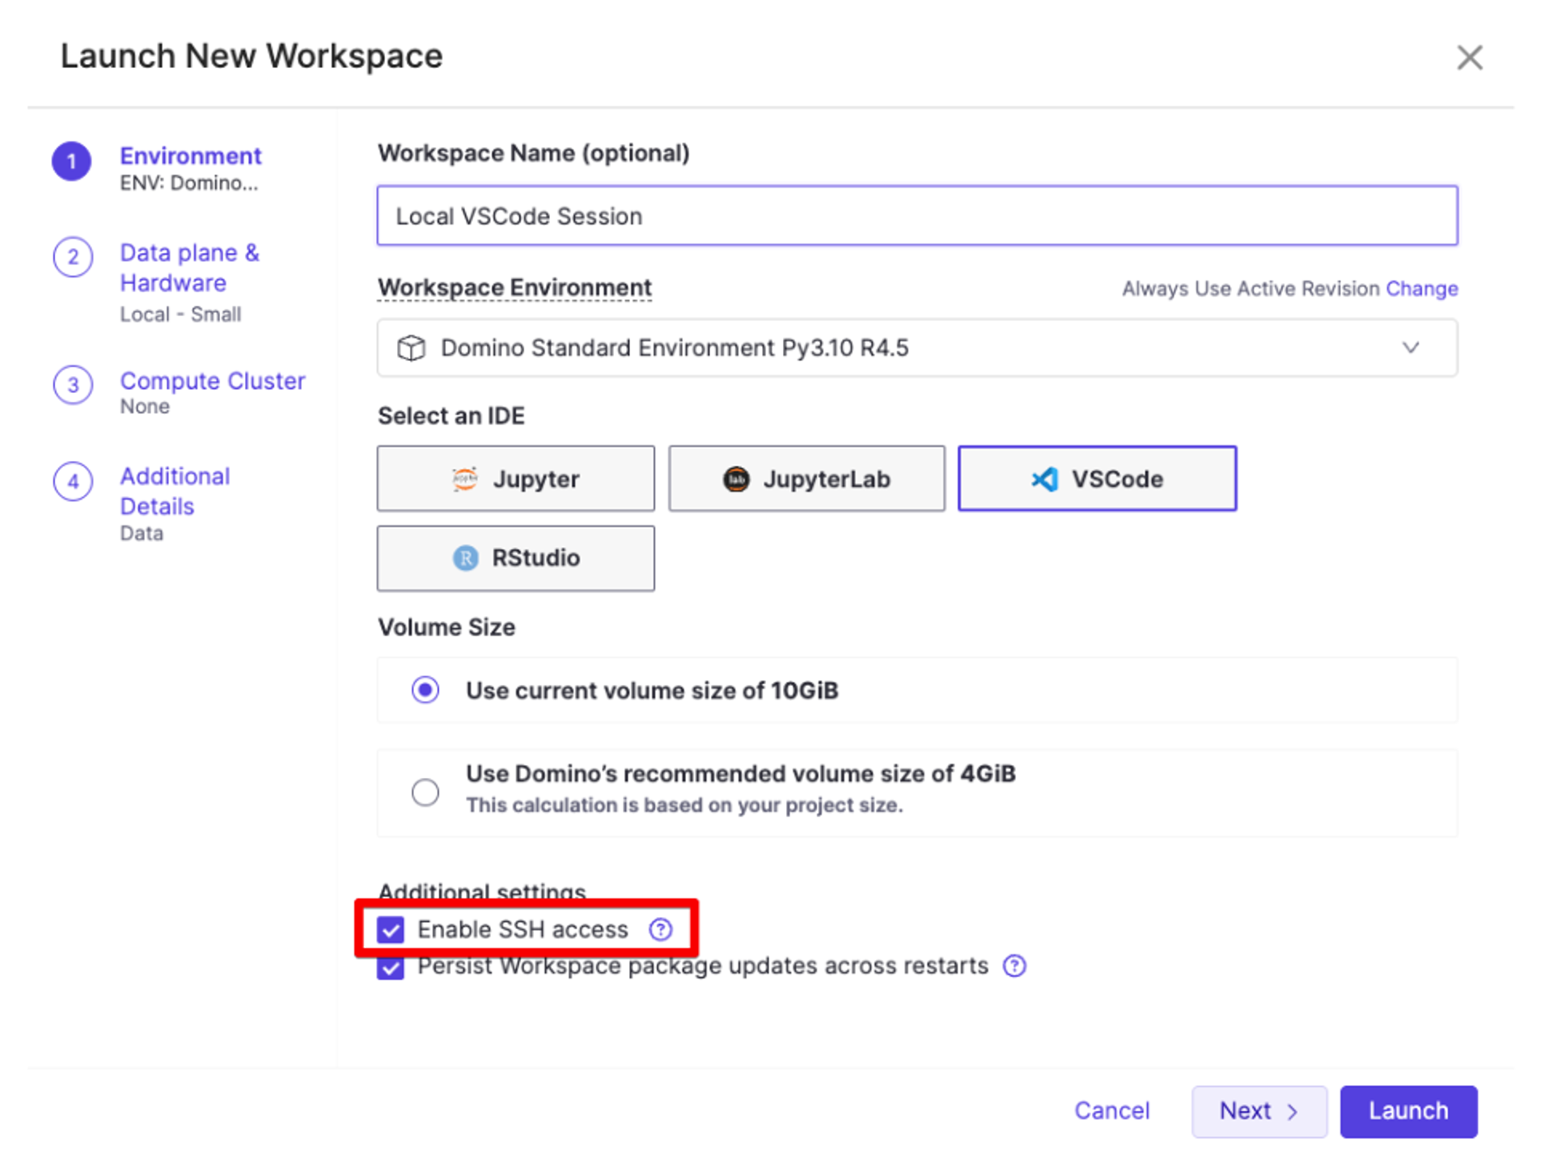Select the Jupyter IDE option
Viewport: 1553px width, 1162px height.
(x=515, y=479)
